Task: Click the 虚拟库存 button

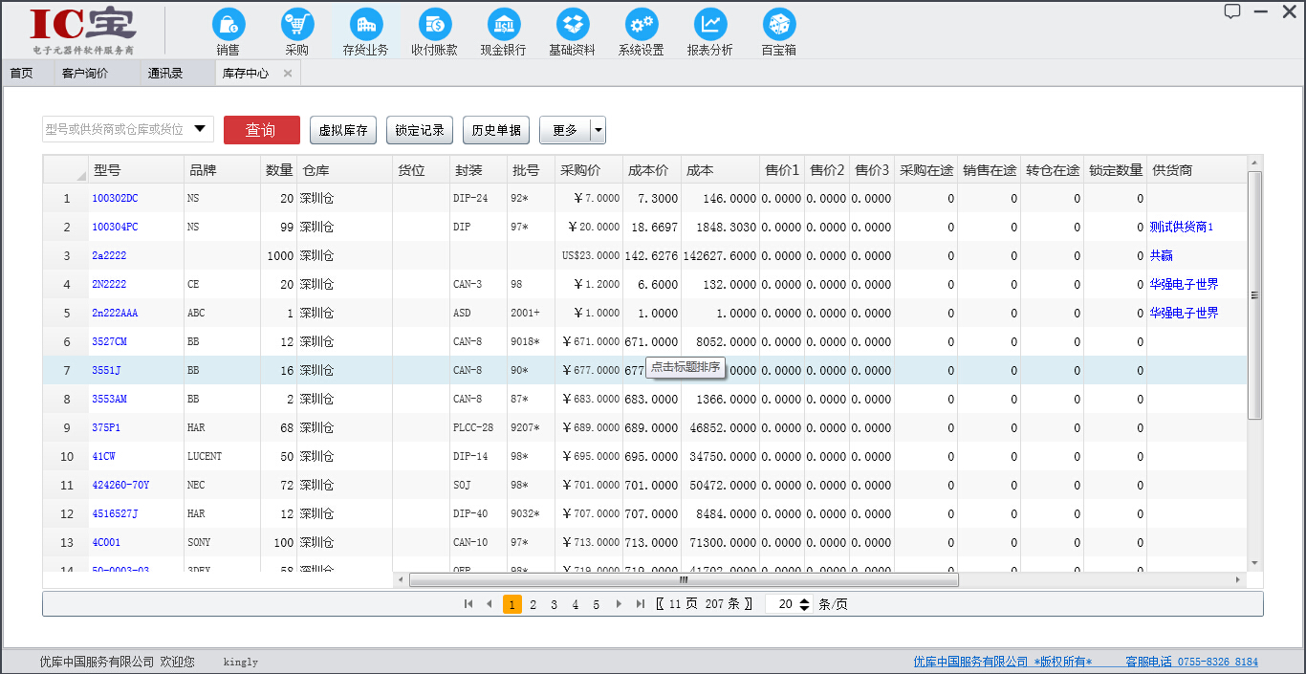Action: tap(343, 130)
